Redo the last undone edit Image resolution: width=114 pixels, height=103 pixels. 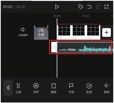click(x=98, y=7)
